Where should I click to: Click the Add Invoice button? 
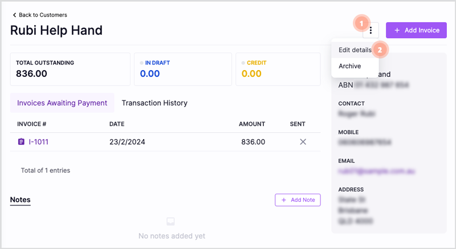click(x=416, y=30)
